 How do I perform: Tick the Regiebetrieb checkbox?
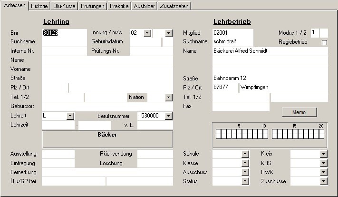[x=325, y=42]
